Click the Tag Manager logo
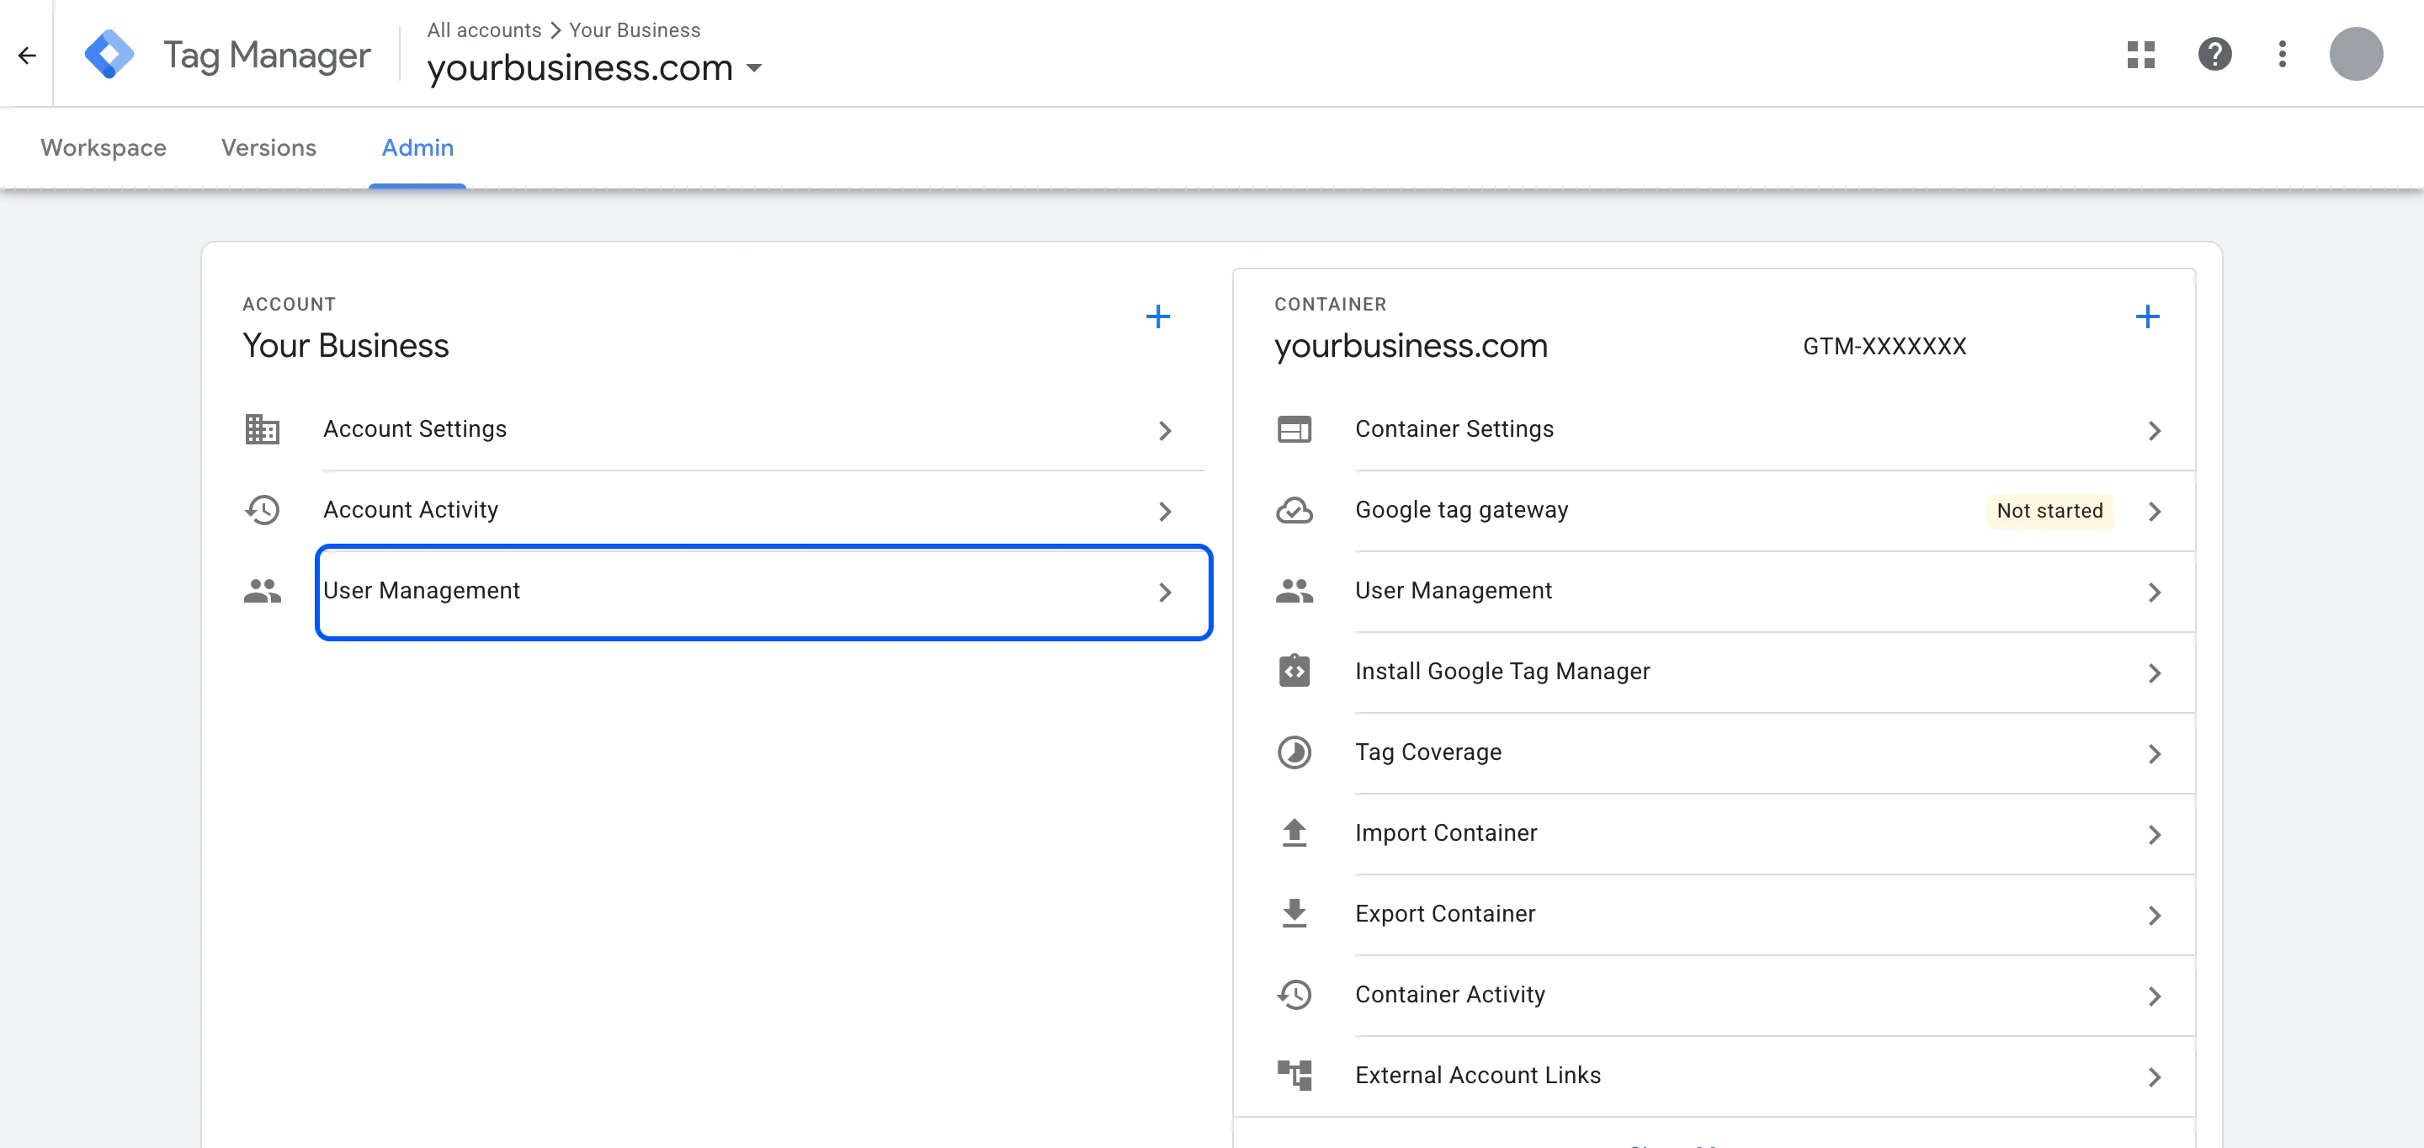Image resolution: width=2424 pixels, height=1148 pixels. tap(109, 55)
